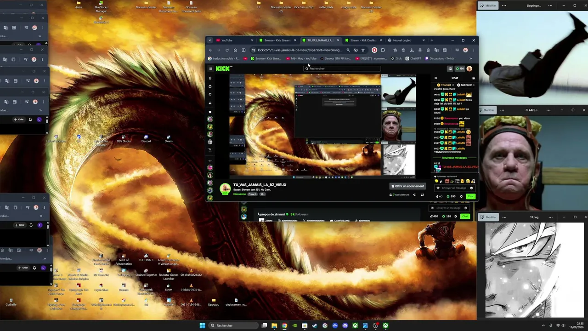Bookmark this page with the star icon
This screenshot has width=588, height=331.
363,50
